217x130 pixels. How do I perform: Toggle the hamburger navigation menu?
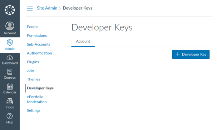pyautogui.click(x=30, y=9)
